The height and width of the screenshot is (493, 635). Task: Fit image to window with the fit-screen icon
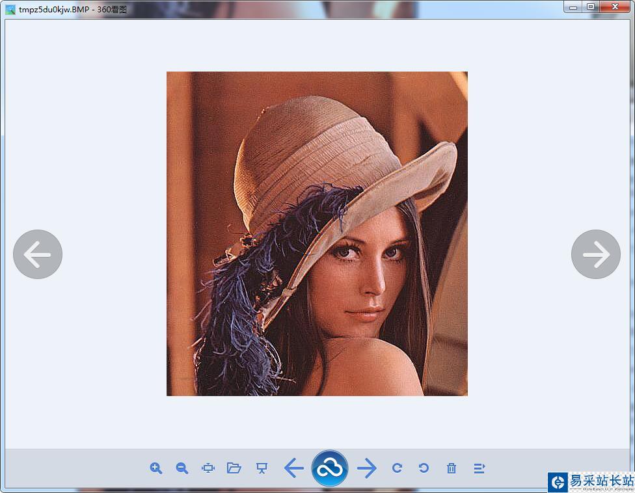[208, 468]
